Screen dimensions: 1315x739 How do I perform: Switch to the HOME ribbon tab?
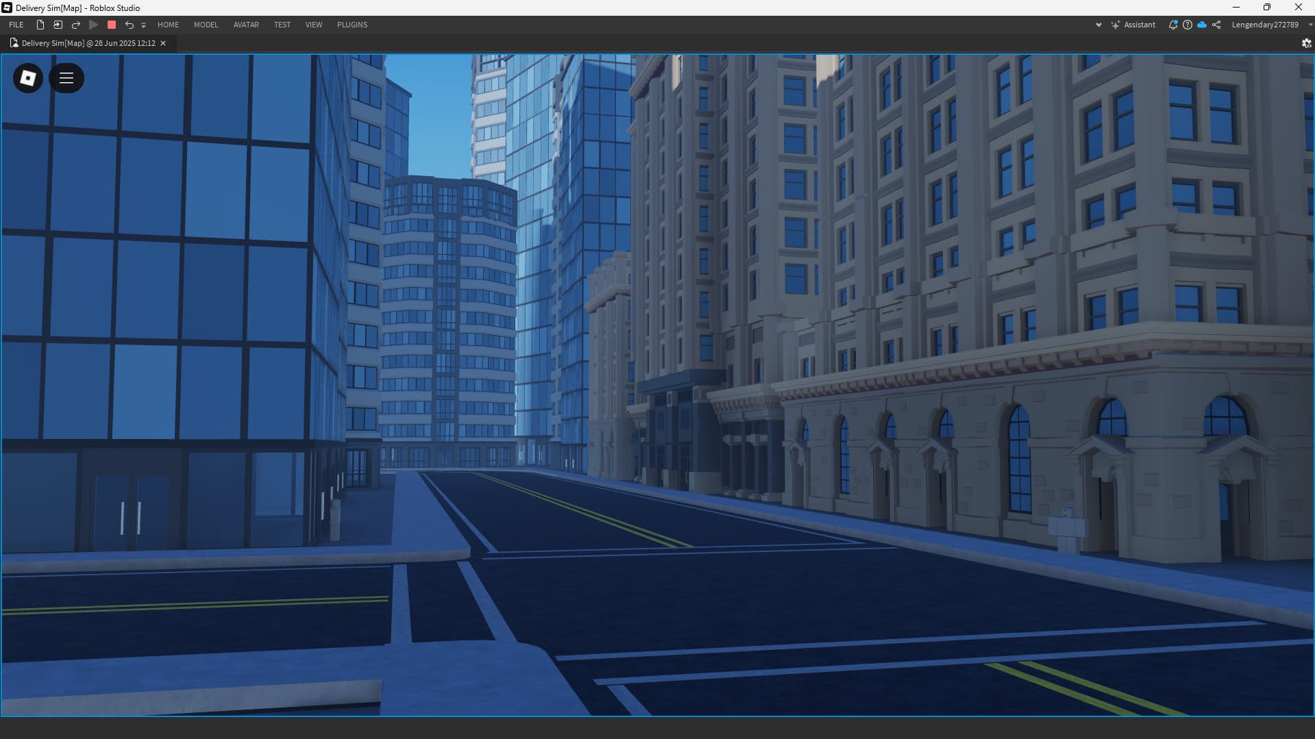pyautogui.click(x=168, y=25)
